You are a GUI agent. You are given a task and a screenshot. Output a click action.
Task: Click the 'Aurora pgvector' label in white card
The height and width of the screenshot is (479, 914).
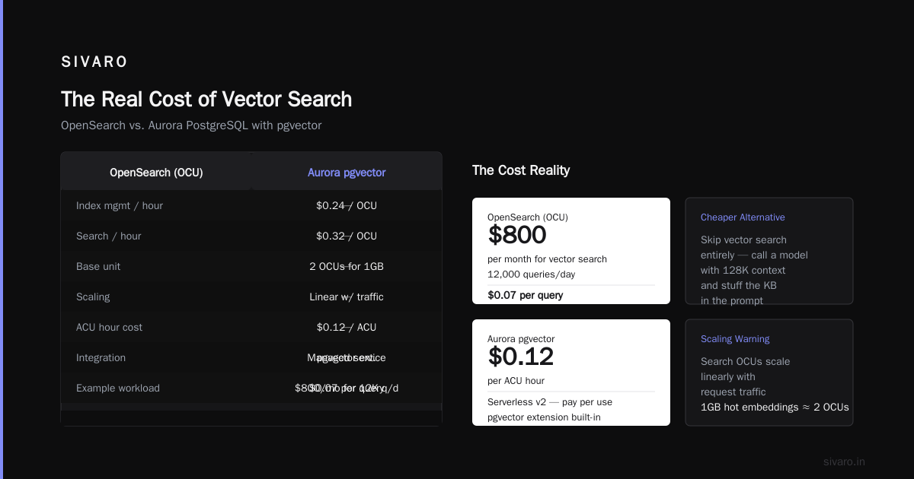point(521,339)
